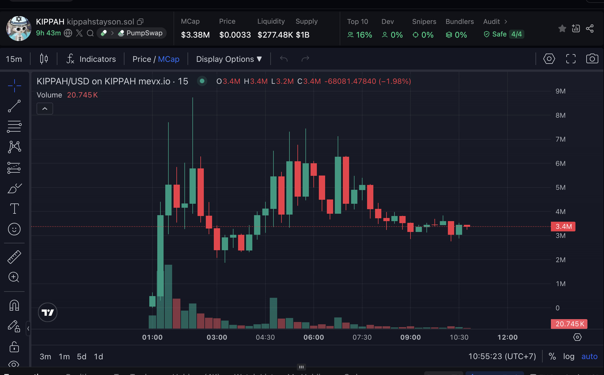The height and width of the screenshot is (375, 604).
Task: Redo the last chart action
Action: [x=305, y=59]
